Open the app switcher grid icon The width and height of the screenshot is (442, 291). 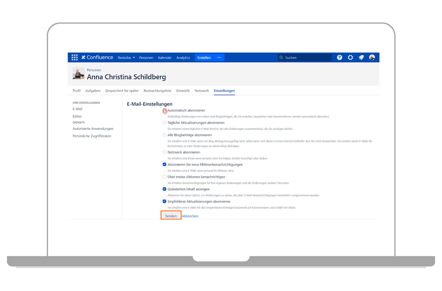click(74, 57)
